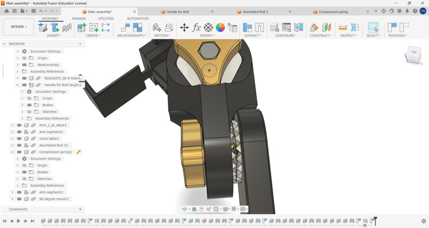Click the Measure ruler tool in Inspect
Image resolution: width=429 pixels, height=228 pixels.
pos(343,27)
